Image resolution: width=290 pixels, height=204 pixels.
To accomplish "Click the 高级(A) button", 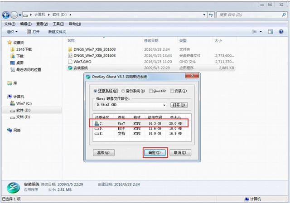I will coord(104,152).
